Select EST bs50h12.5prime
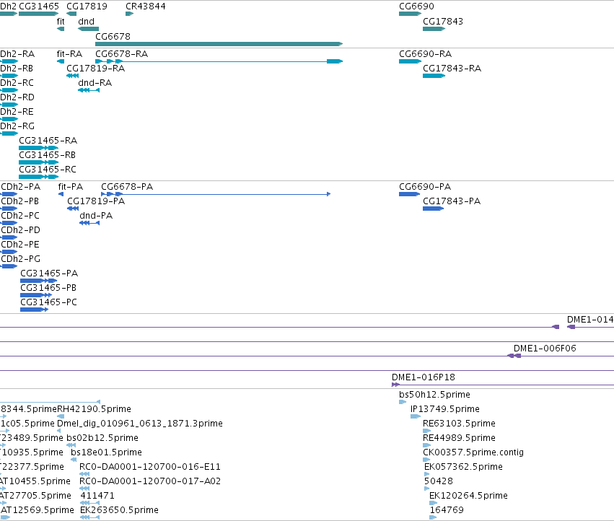The width and height of the screenshot is (614, 521). [x=403, y=402]
